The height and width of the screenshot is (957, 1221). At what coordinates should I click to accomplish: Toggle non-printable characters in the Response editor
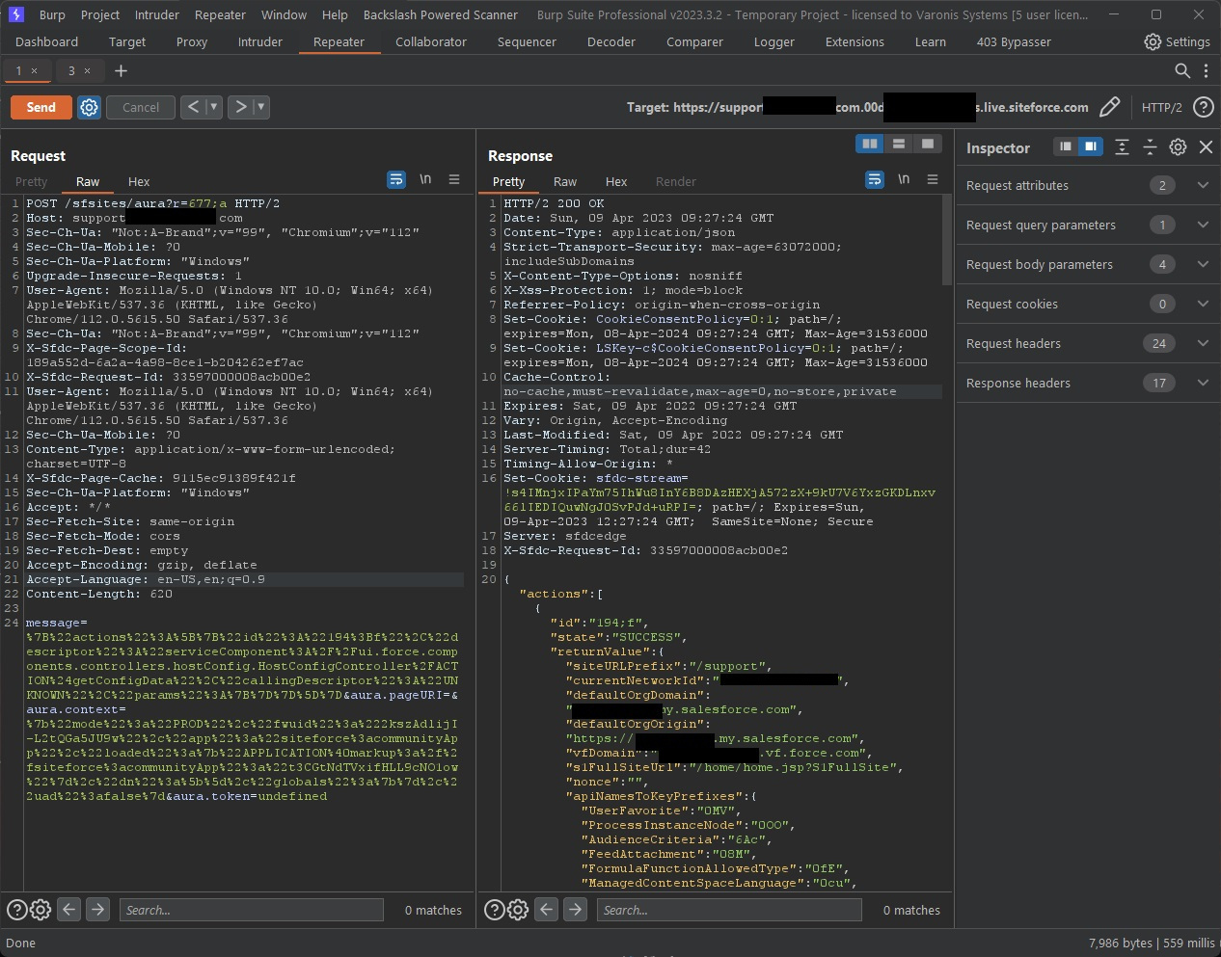[904, 179]
